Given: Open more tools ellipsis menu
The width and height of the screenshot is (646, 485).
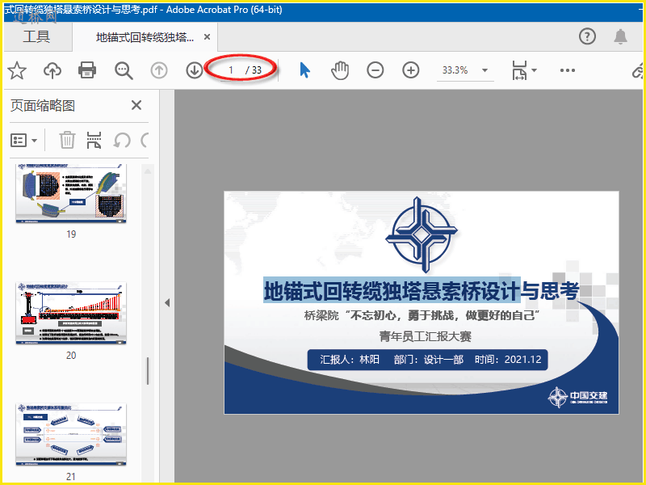Looking at the screenshot, I should coord(568,70).
